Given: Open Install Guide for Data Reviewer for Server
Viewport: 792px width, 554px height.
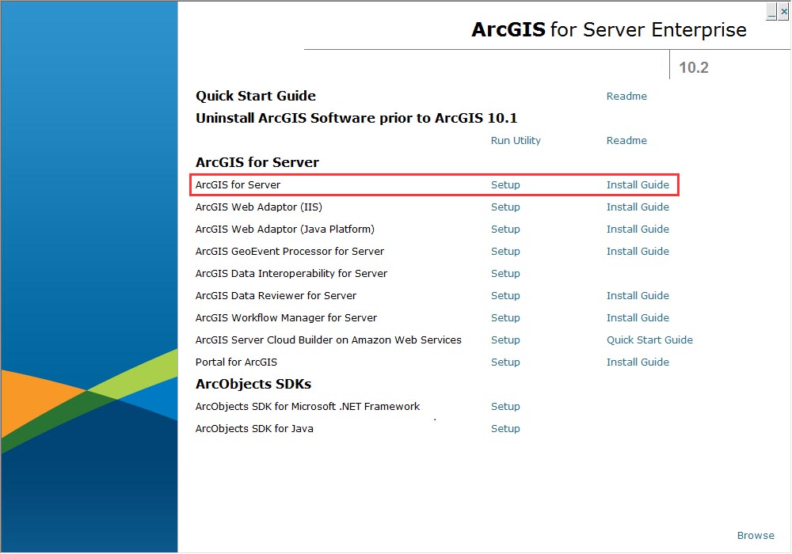Looking at the screenshot, I should tap(638, 296).
